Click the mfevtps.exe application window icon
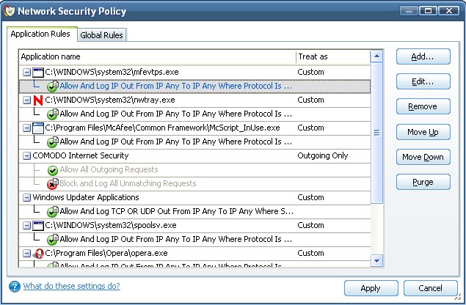Screen dimensions: 466x305 click(38, 72)
